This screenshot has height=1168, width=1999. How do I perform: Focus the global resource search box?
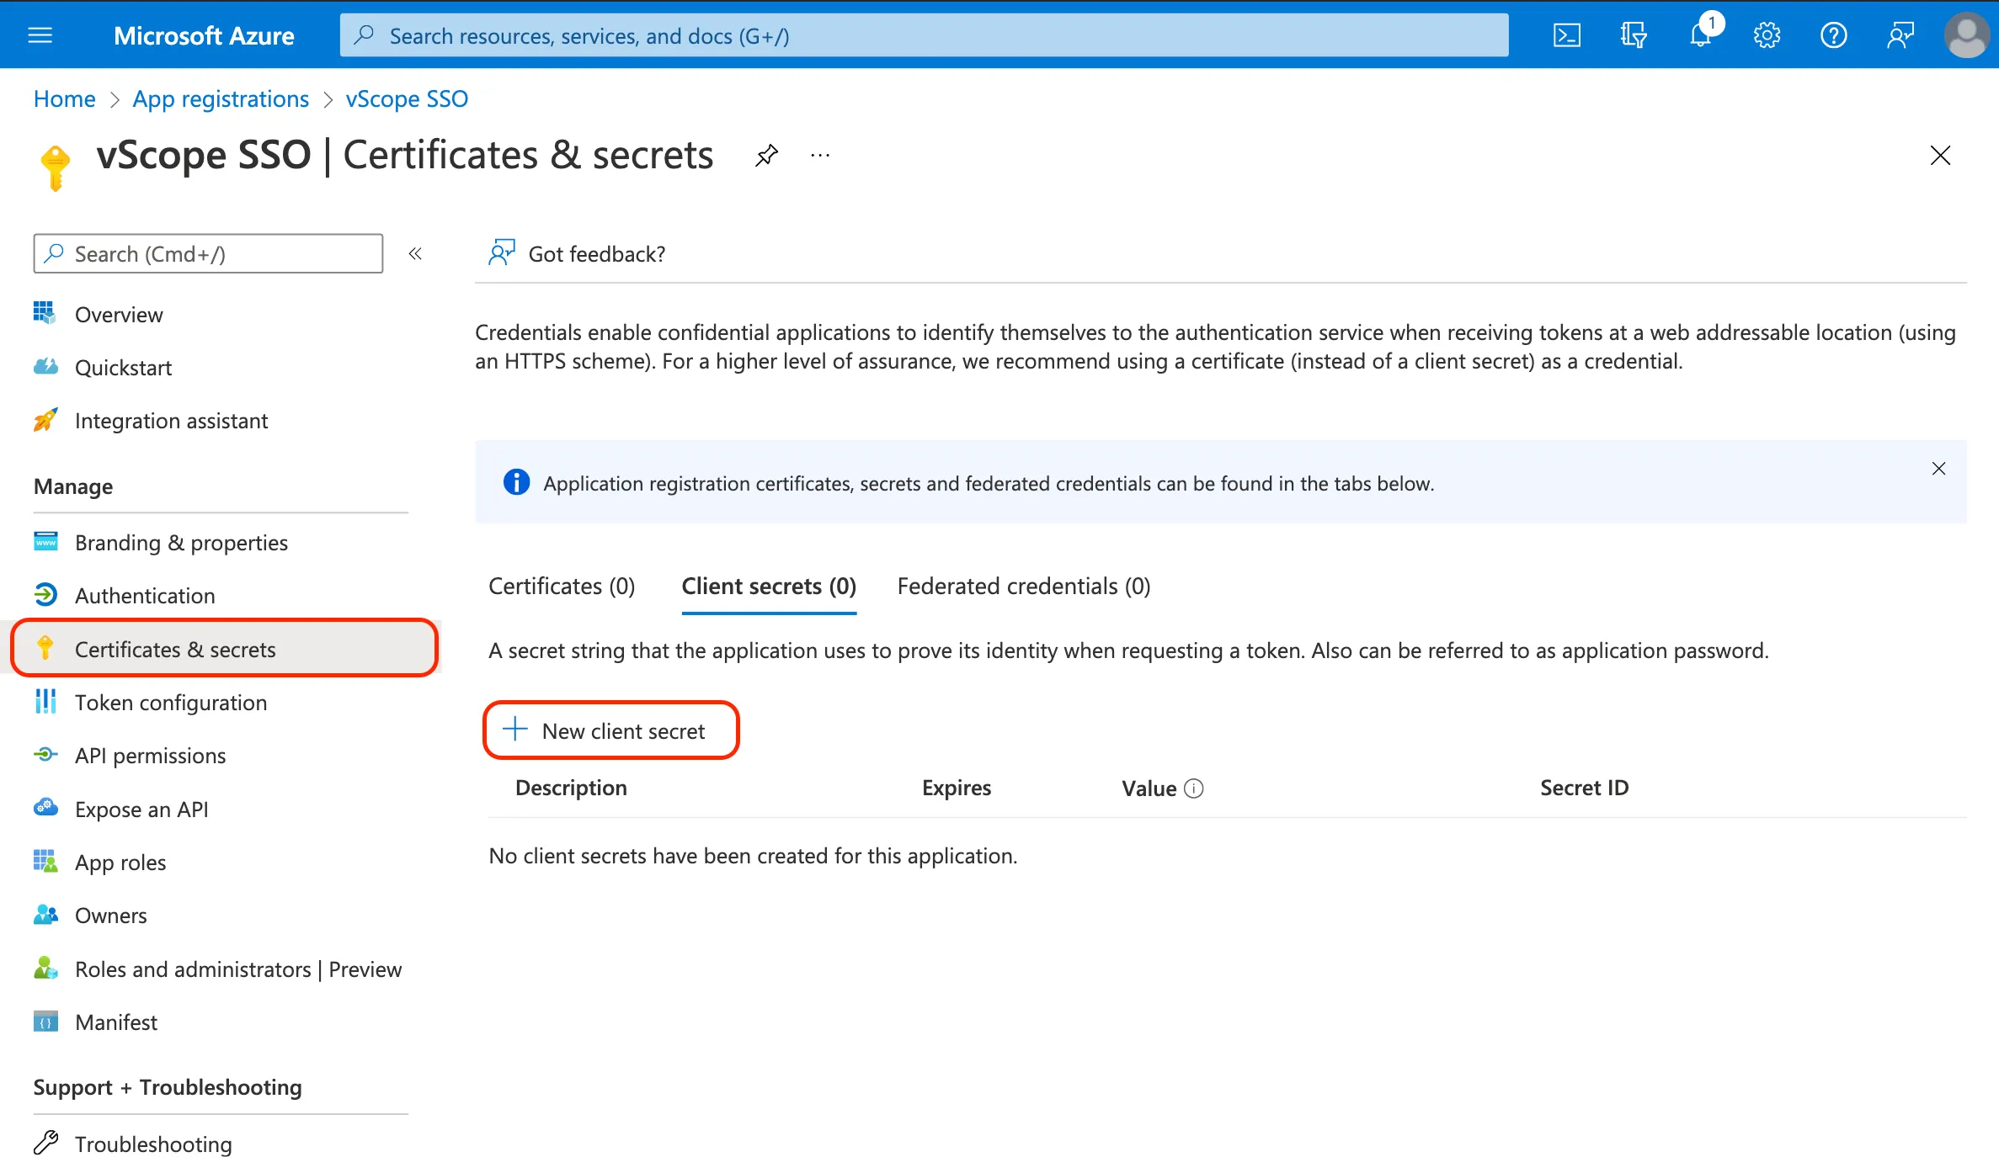click(924, 35)
